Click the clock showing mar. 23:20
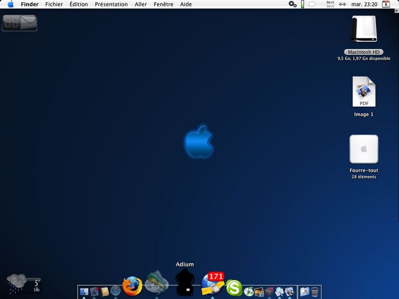 [x=364, y=4]
